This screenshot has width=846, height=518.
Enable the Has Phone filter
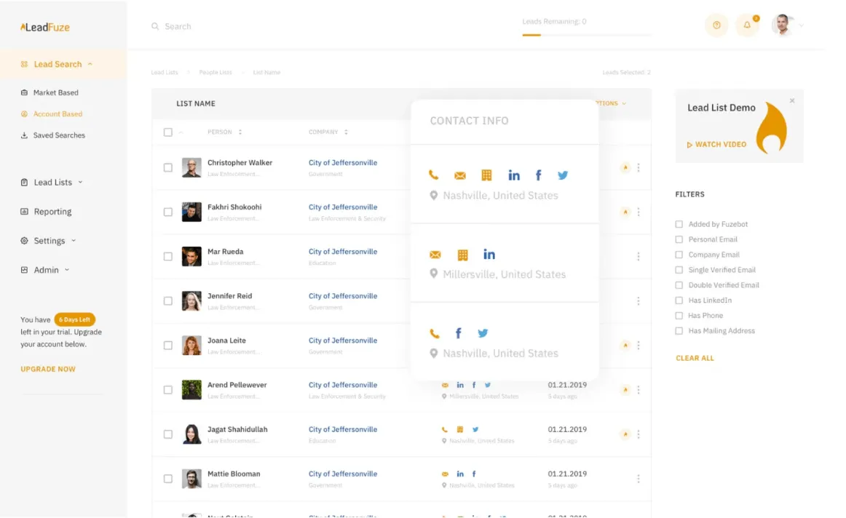coord(679,315)
